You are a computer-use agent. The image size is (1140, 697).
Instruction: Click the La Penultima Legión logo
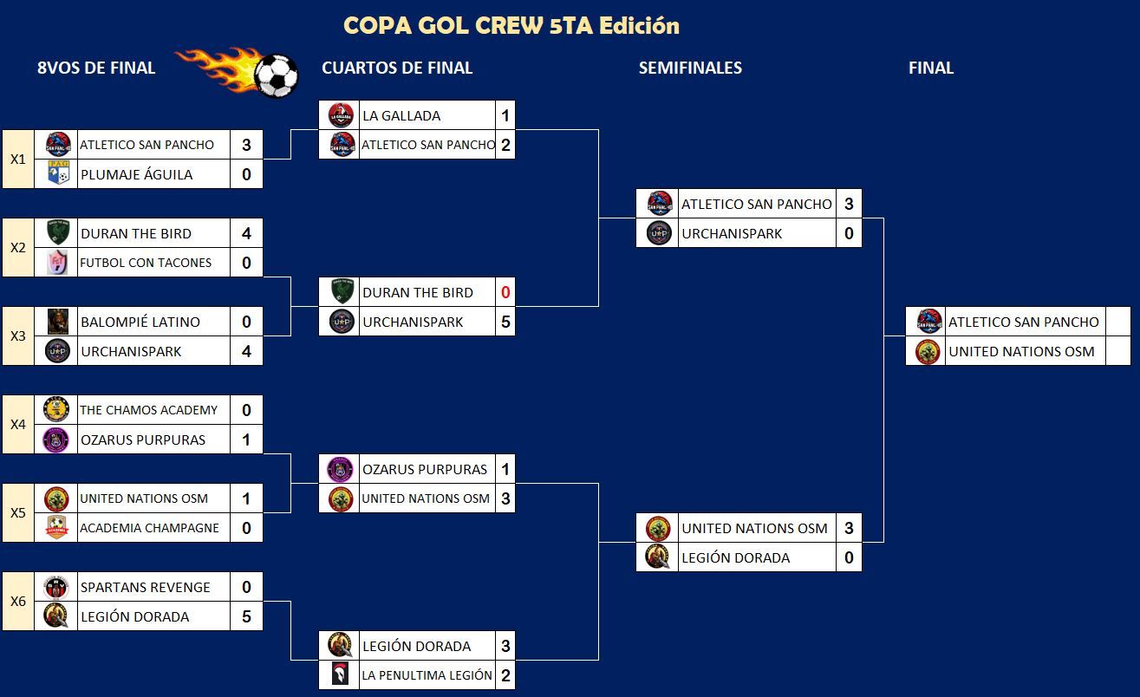pyautogui.click(x=341, y=674)
